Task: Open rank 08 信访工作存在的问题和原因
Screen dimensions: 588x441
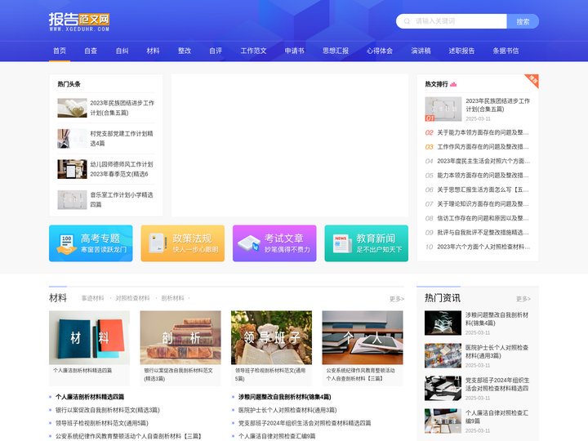Action: [483, 218]
